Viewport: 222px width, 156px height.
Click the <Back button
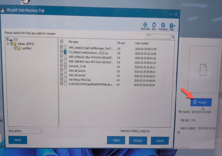click(x=116, y=140)
